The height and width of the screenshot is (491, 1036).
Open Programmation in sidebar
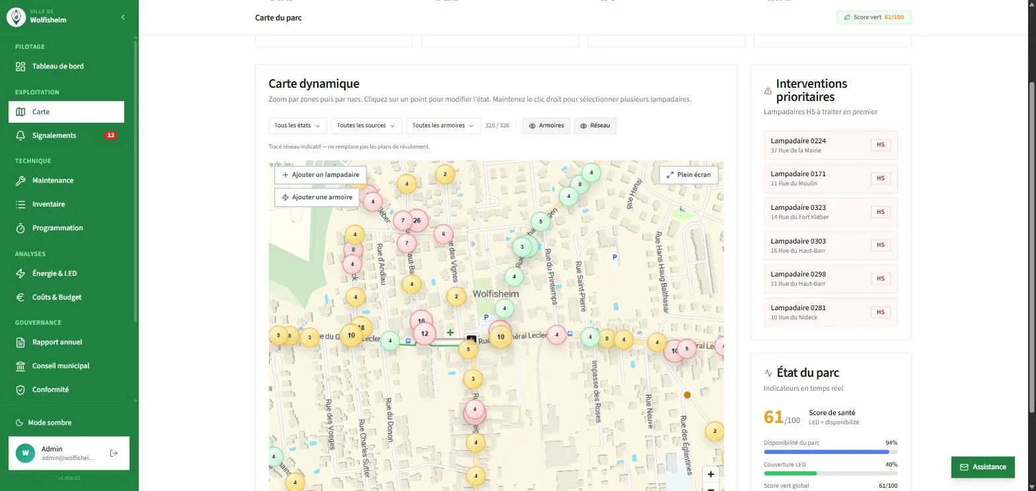(66, 228)
